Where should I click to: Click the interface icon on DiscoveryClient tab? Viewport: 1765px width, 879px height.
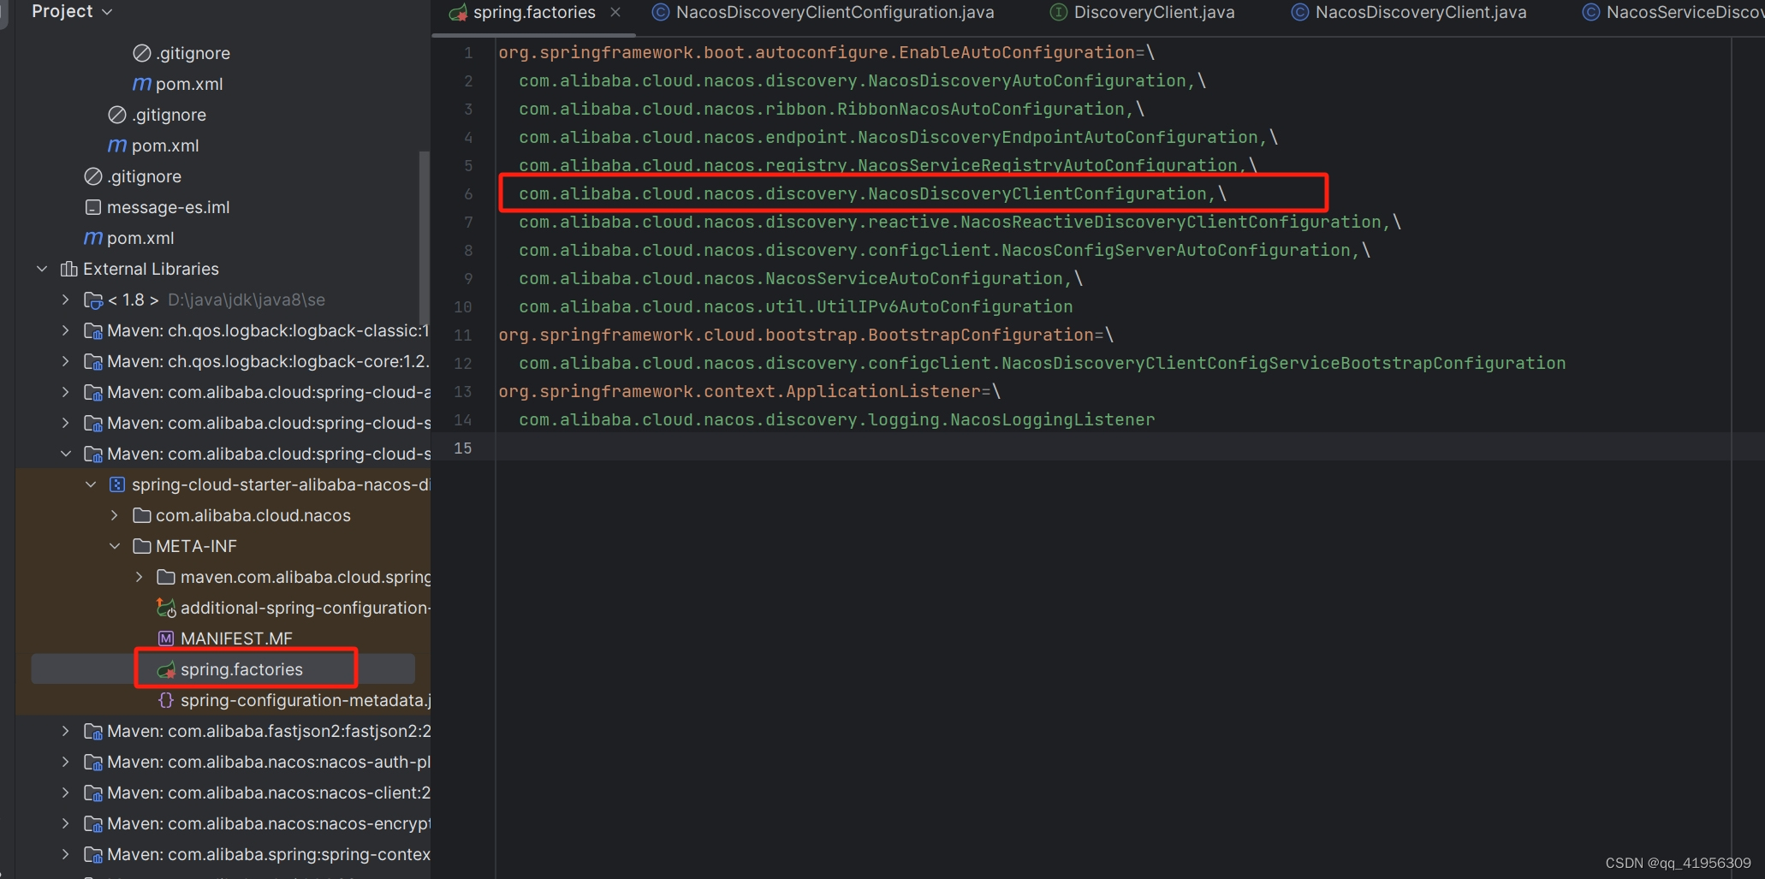[1059, 12]
